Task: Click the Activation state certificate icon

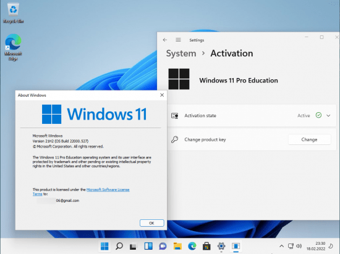Action: [x=174, y=115]
